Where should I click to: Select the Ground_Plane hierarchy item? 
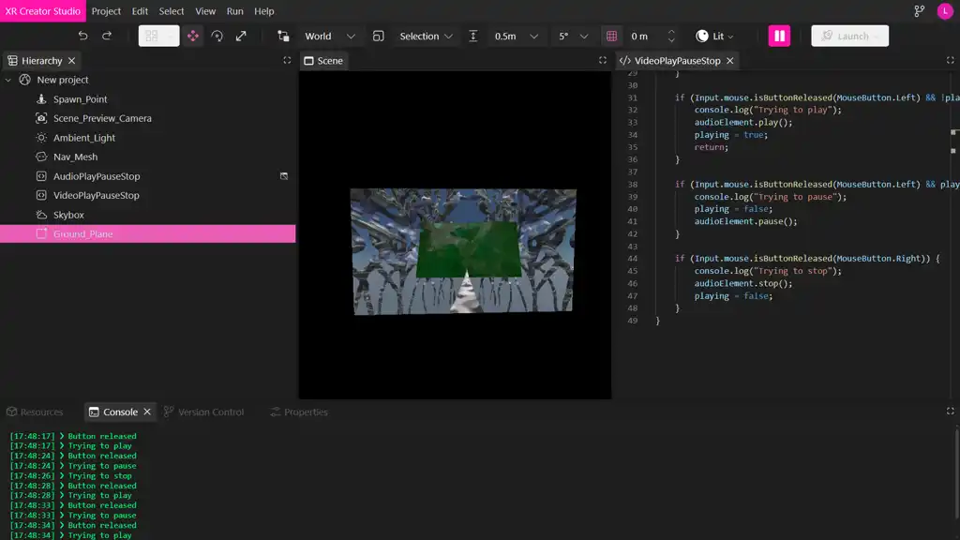pos(147,233)
